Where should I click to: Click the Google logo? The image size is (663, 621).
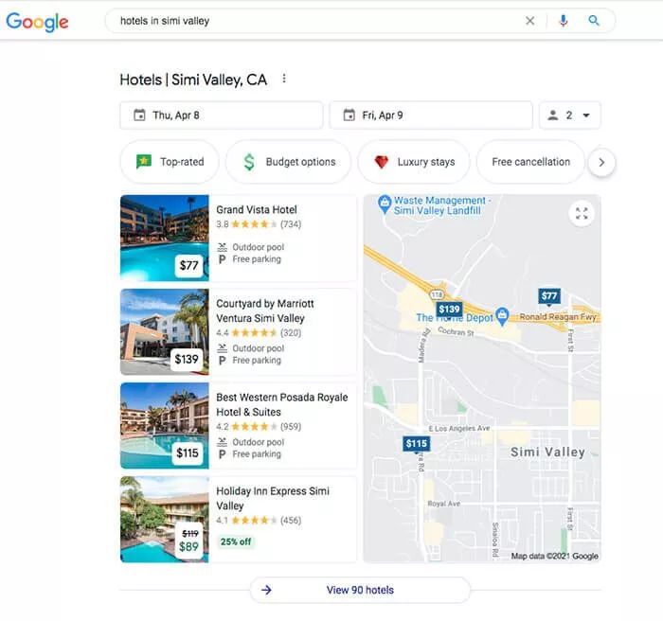pyautogui.click(x=37, y=22)
